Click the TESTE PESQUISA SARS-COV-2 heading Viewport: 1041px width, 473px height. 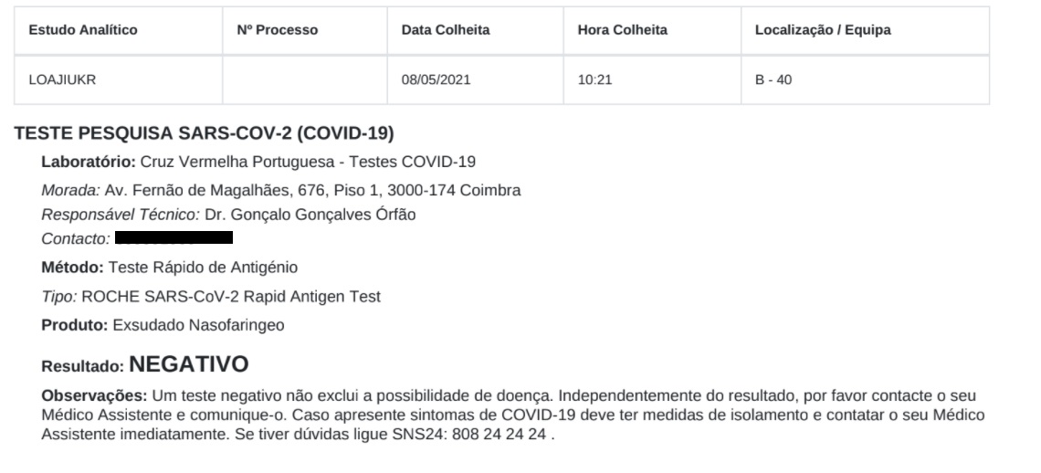pyautogui.click(x=204, y=133)
